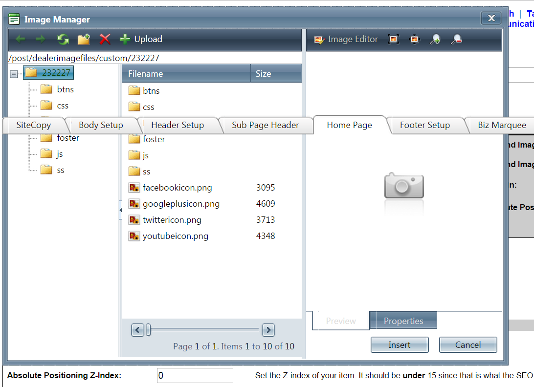
Task: Collapse the folder tree pane splitter arrow
Action: coord(121,210)
